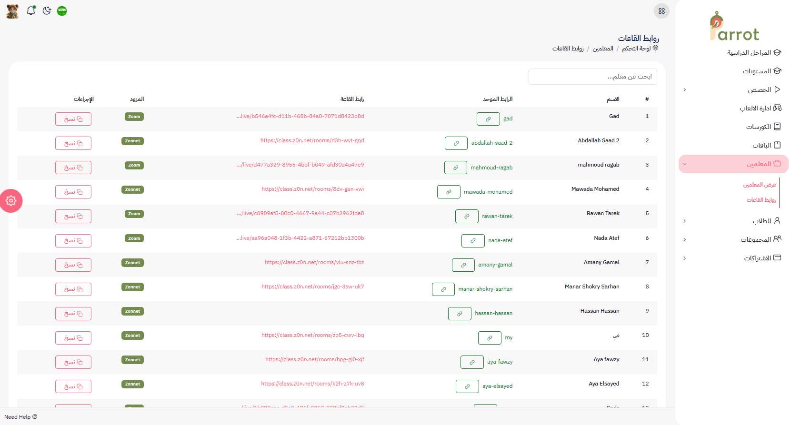Open عرض المعلمين submenu item
Image resolution: width=791 pixels, height=425 pixels.
(760, 185)
